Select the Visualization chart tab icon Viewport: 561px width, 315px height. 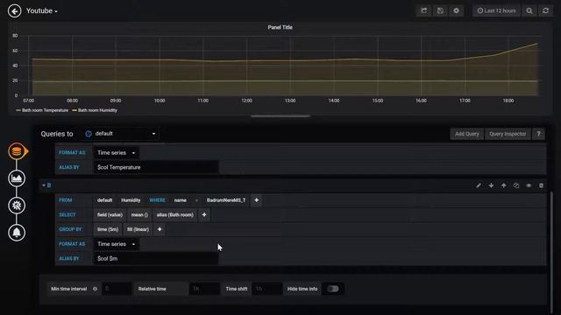17,178
